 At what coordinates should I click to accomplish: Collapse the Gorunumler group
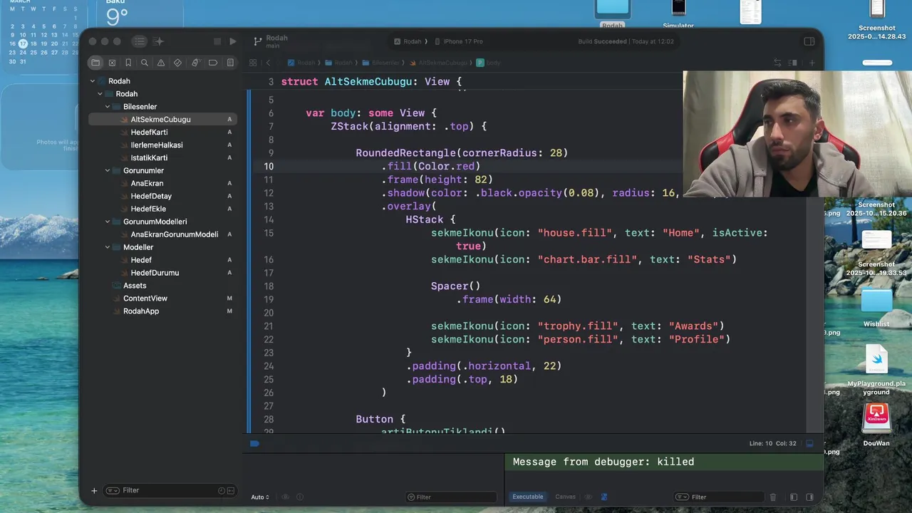pos(108,171)
